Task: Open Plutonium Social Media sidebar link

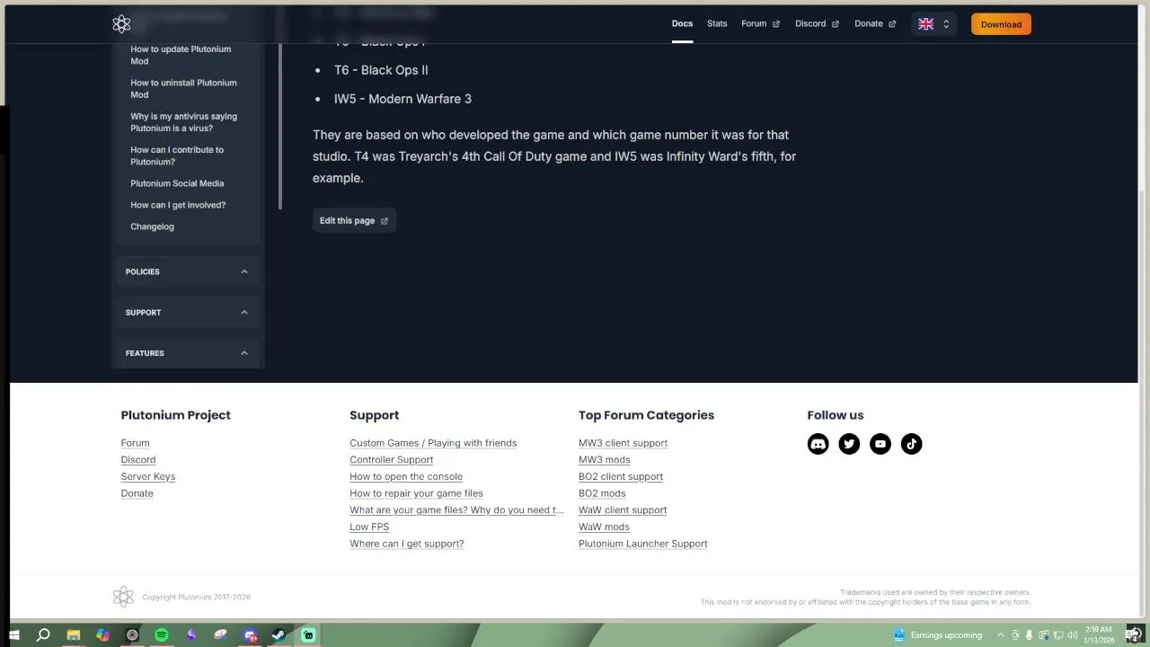Action: pos(177,183)
